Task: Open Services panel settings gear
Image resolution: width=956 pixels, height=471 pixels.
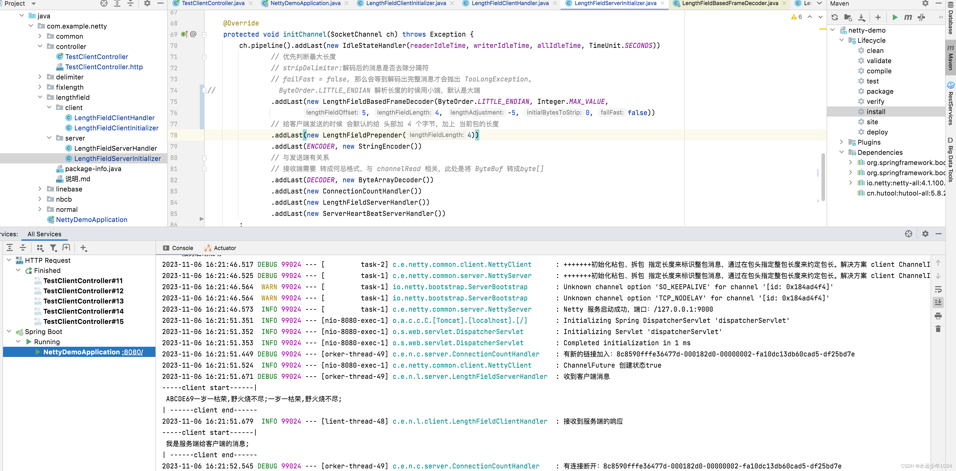Action: click(x=925, y=234)
